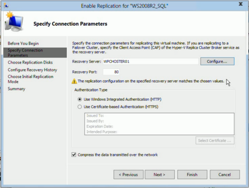Open Configure Recovery History step
The height and width of the screenshot is (188, 249).
tap(32, 70)
